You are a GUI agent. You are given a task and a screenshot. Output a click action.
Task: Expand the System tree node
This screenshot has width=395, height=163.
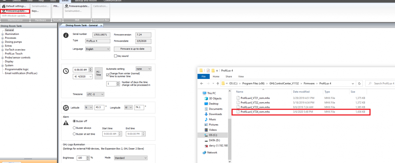point(3,65)
